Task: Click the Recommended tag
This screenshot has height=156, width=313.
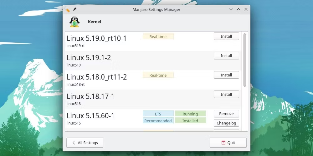Action: pyautogui.click(x=158, y=120)
